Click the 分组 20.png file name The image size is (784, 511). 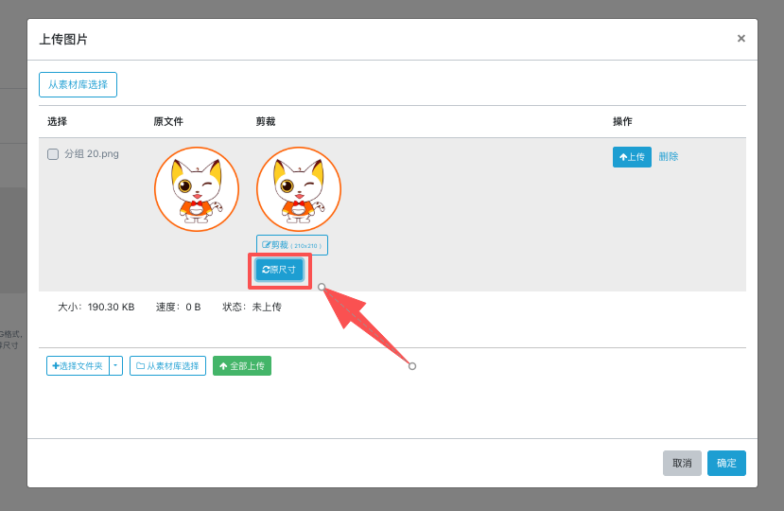click(92, 154)
